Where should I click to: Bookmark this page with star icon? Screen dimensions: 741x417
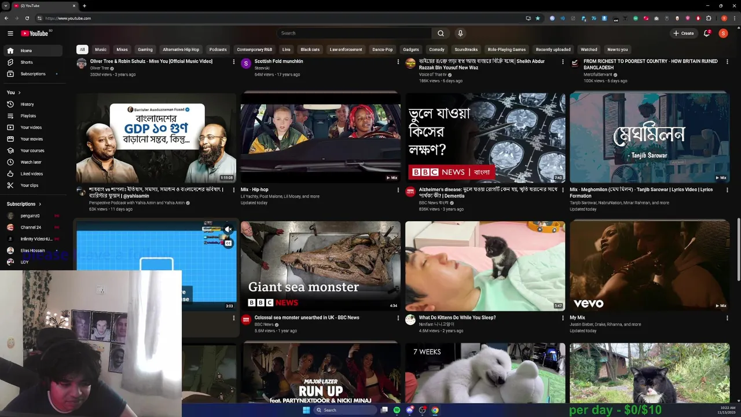coord(538,18)
